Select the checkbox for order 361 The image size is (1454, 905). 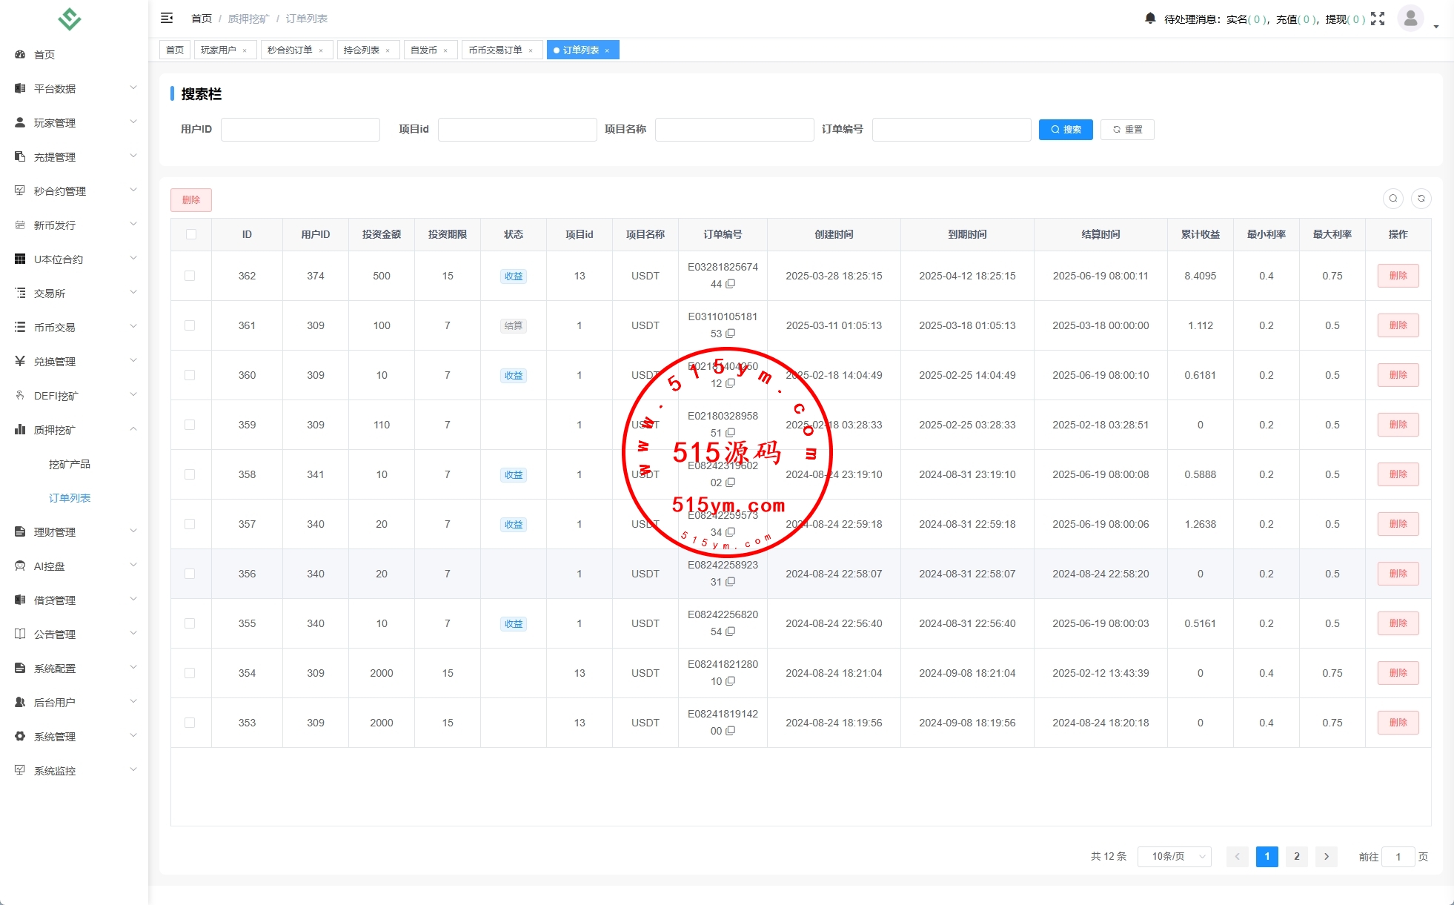(x=190, y=325)
